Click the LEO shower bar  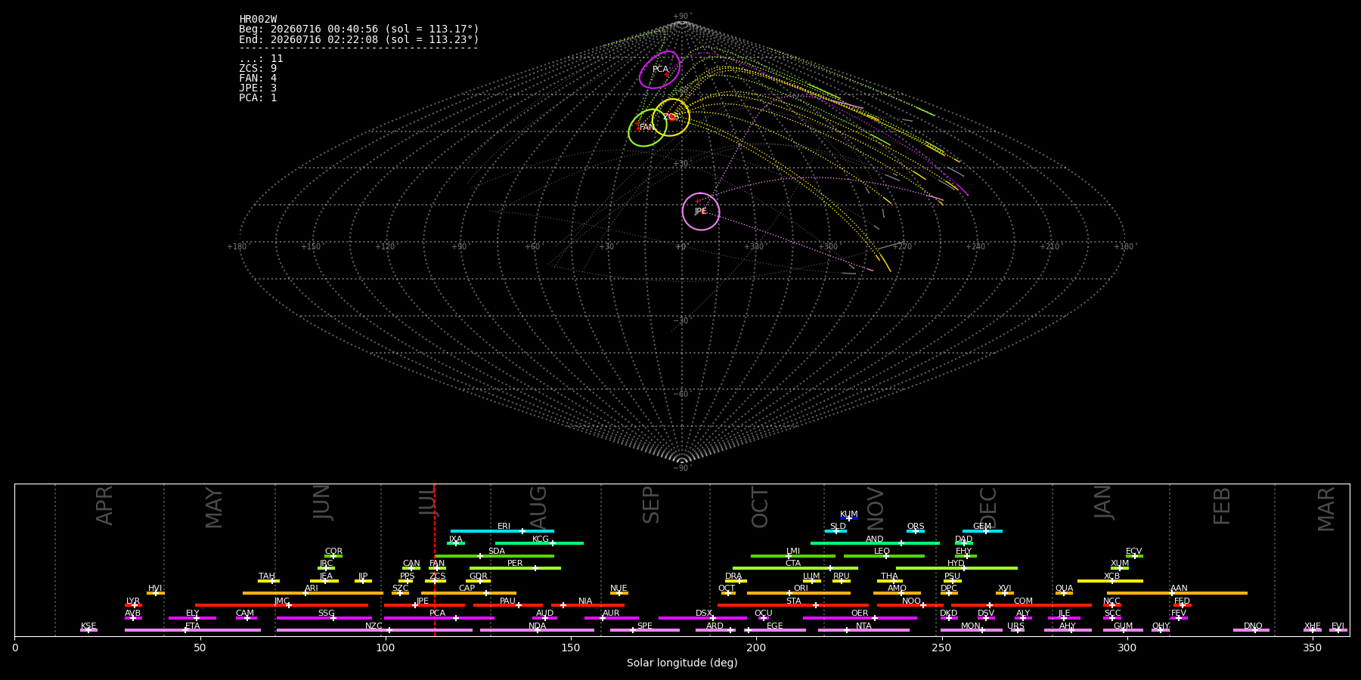[884, 556]
